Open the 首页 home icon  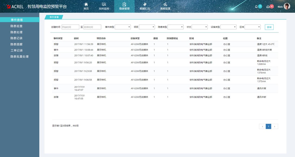coord(86,6)
